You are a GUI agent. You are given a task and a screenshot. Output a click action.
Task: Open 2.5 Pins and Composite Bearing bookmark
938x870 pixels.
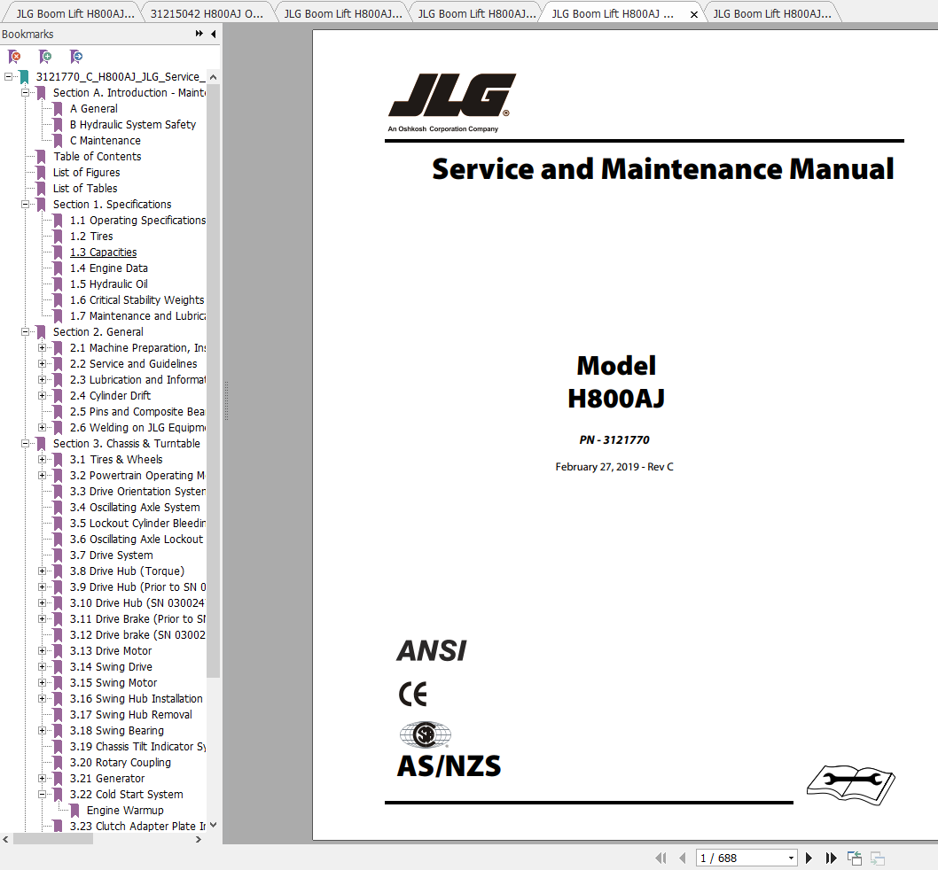pos(137,411)
